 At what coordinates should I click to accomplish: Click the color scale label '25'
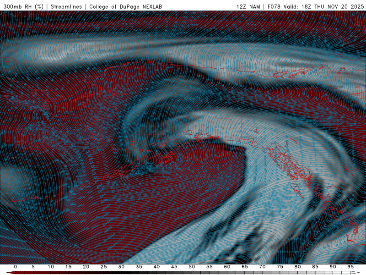pos(104,267)
